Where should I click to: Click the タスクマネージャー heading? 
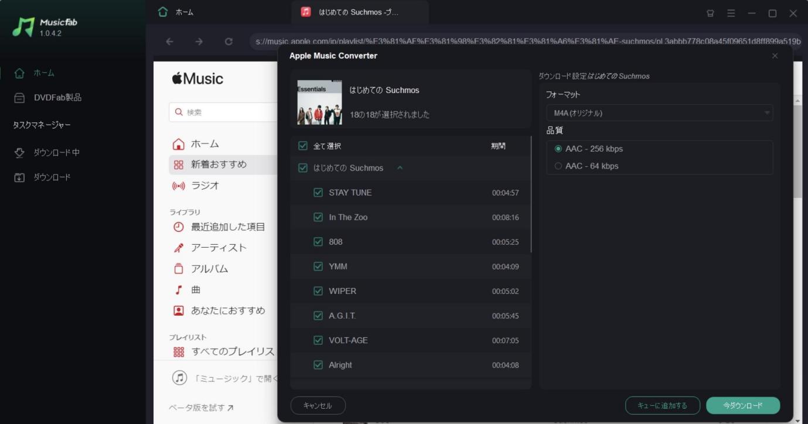coord(42,125)
